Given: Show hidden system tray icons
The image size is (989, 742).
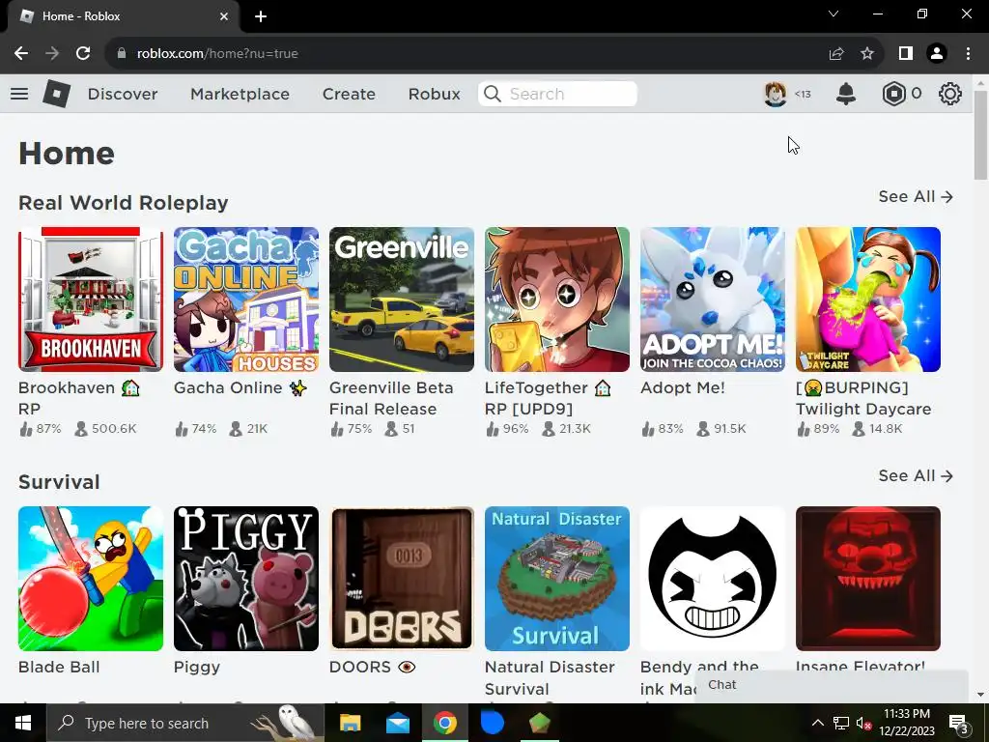Looking at the screenshot, I should tap(817, 723).
